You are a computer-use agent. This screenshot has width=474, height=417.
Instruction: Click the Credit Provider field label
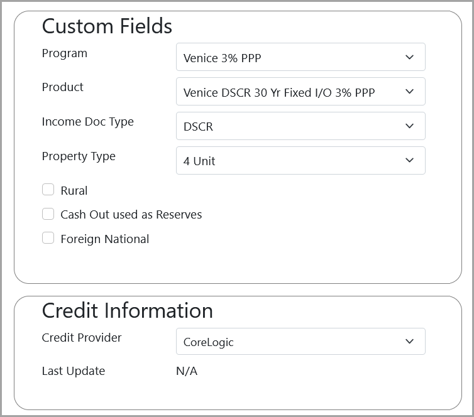tap(82, 338)
